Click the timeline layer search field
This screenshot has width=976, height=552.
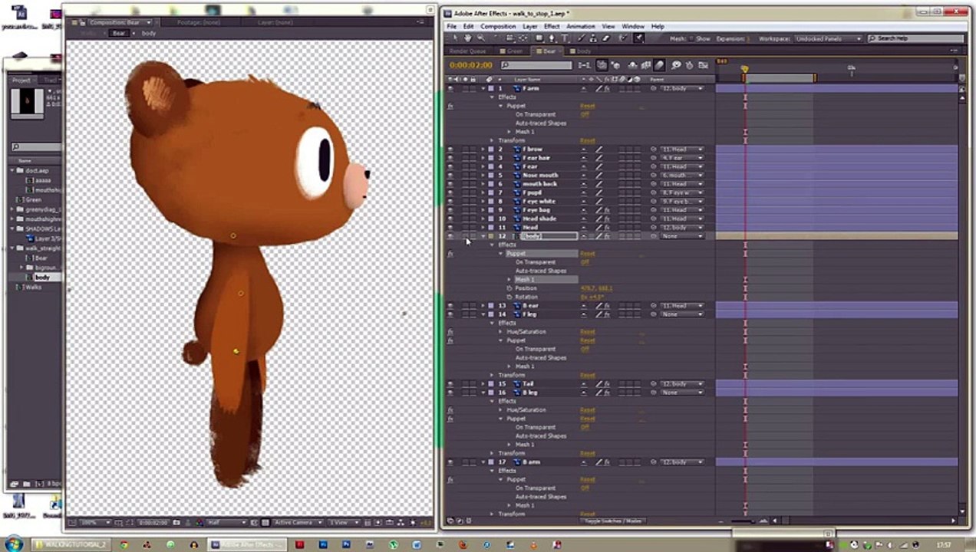click(x=536, y=65)
